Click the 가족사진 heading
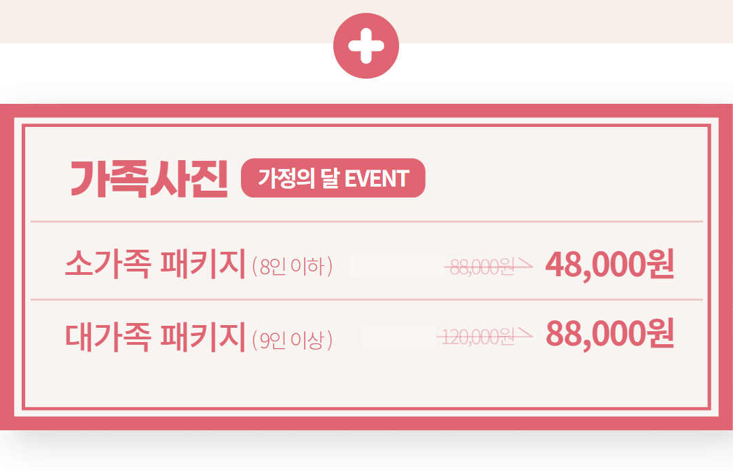733x471 pixels. 149,179
